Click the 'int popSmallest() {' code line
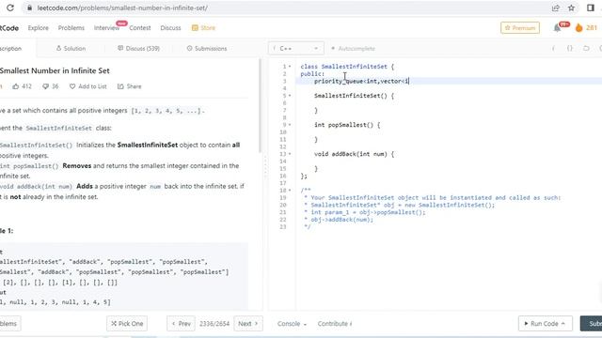Image resolution: width=602 pixels, height=338 pixels. 347,125
